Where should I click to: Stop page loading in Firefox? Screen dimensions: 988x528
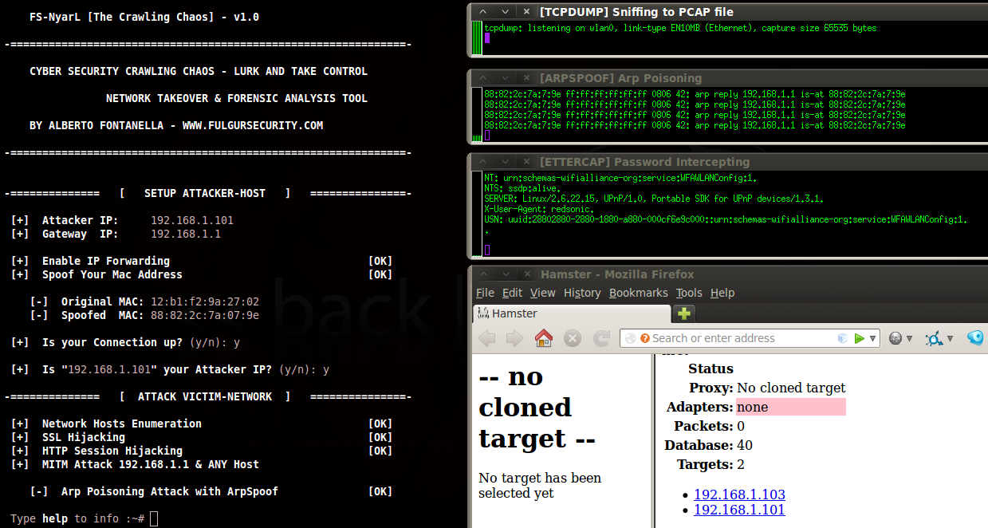click(573, 338)
